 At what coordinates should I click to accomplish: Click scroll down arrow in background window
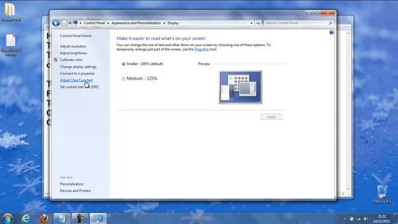pos(348,189)
